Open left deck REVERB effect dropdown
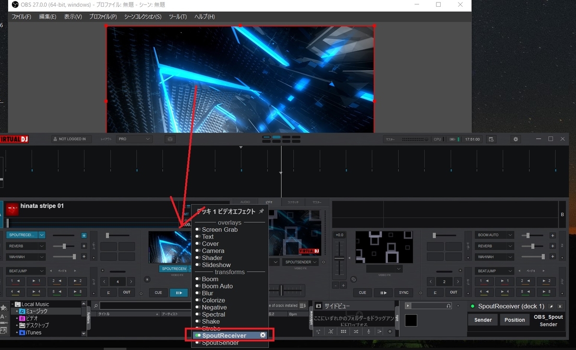The height and width of the screenshot is (350, 576). point(42,246)
